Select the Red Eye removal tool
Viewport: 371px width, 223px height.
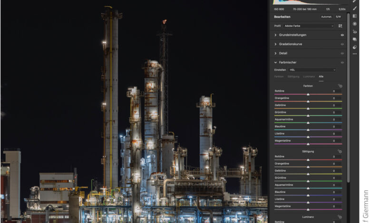coord(355,32)
